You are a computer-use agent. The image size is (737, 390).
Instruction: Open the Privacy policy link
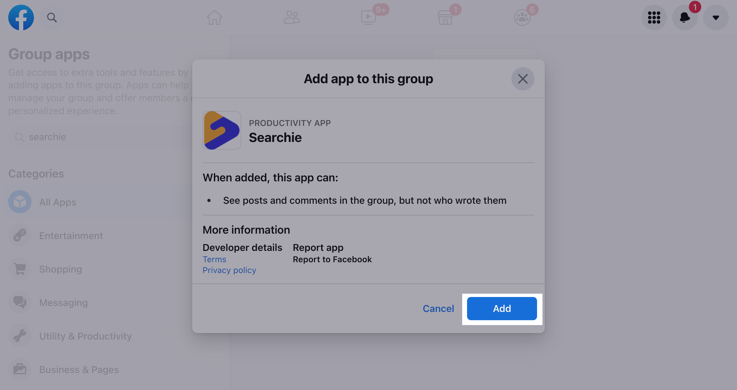coord(229,270)
